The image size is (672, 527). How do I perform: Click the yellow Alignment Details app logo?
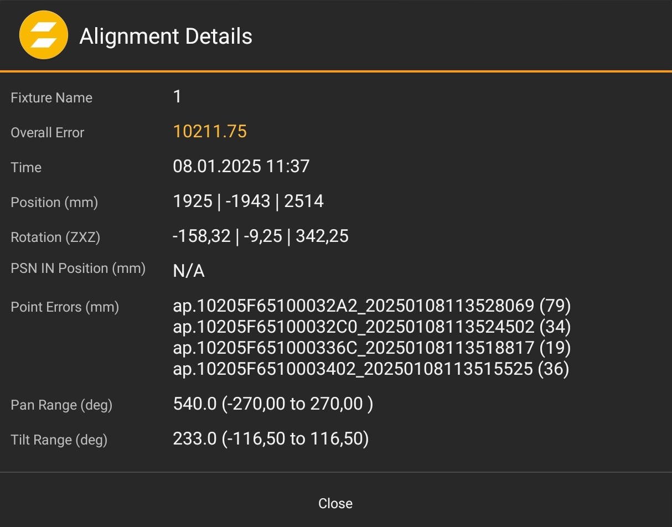[x=44, y=34]
